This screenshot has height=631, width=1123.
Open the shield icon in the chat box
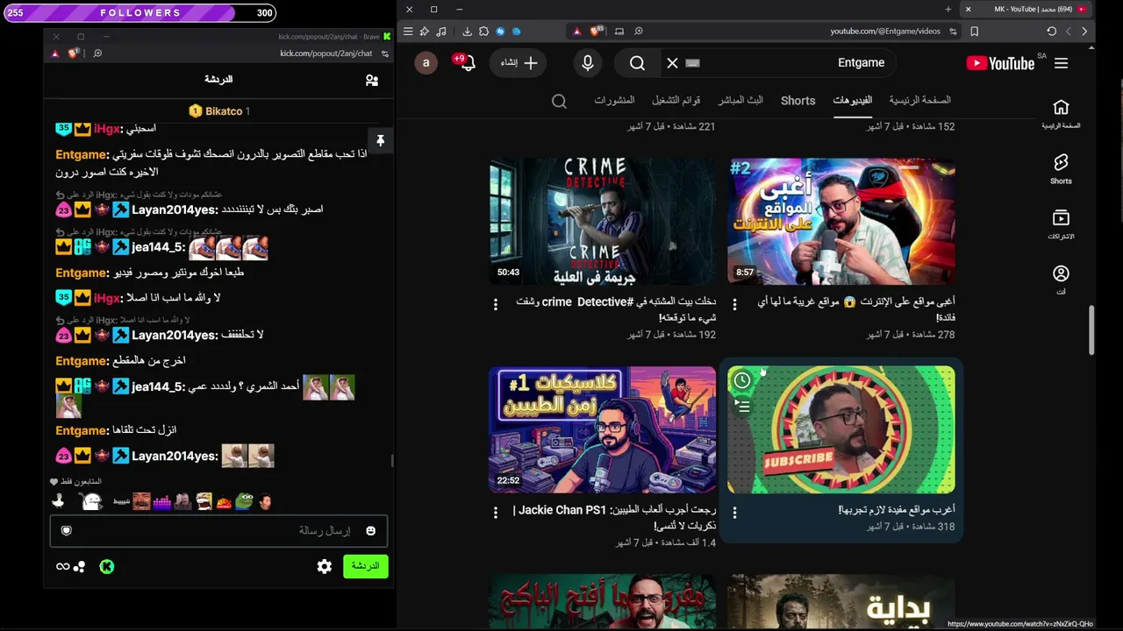click(66, 531)
